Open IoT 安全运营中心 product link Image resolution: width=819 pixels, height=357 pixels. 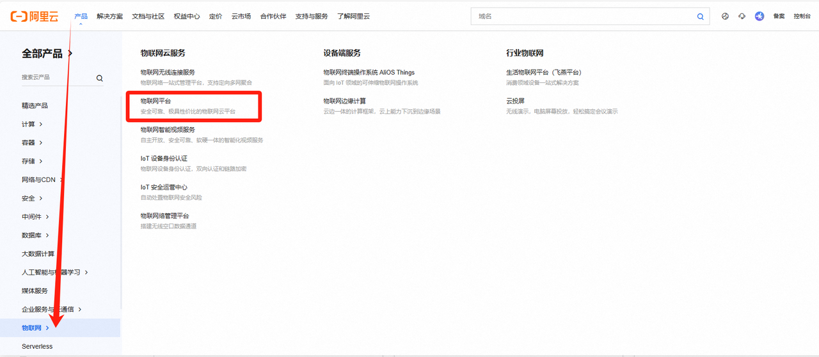pyautogui.click(x=164, y=187)
